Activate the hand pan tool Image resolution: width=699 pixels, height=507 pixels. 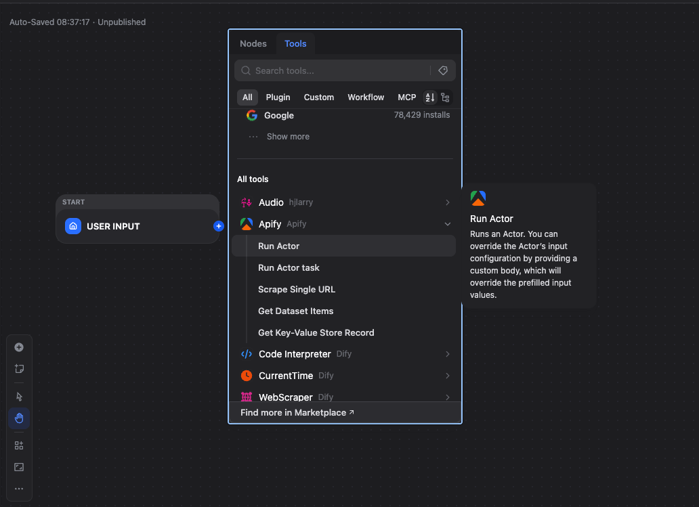tap(19, 418)
